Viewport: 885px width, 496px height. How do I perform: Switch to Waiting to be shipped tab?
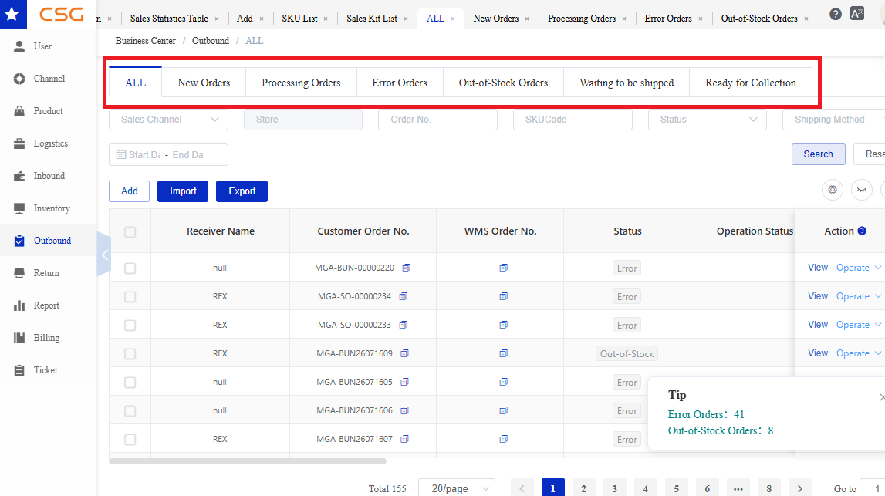coord(627,83)
